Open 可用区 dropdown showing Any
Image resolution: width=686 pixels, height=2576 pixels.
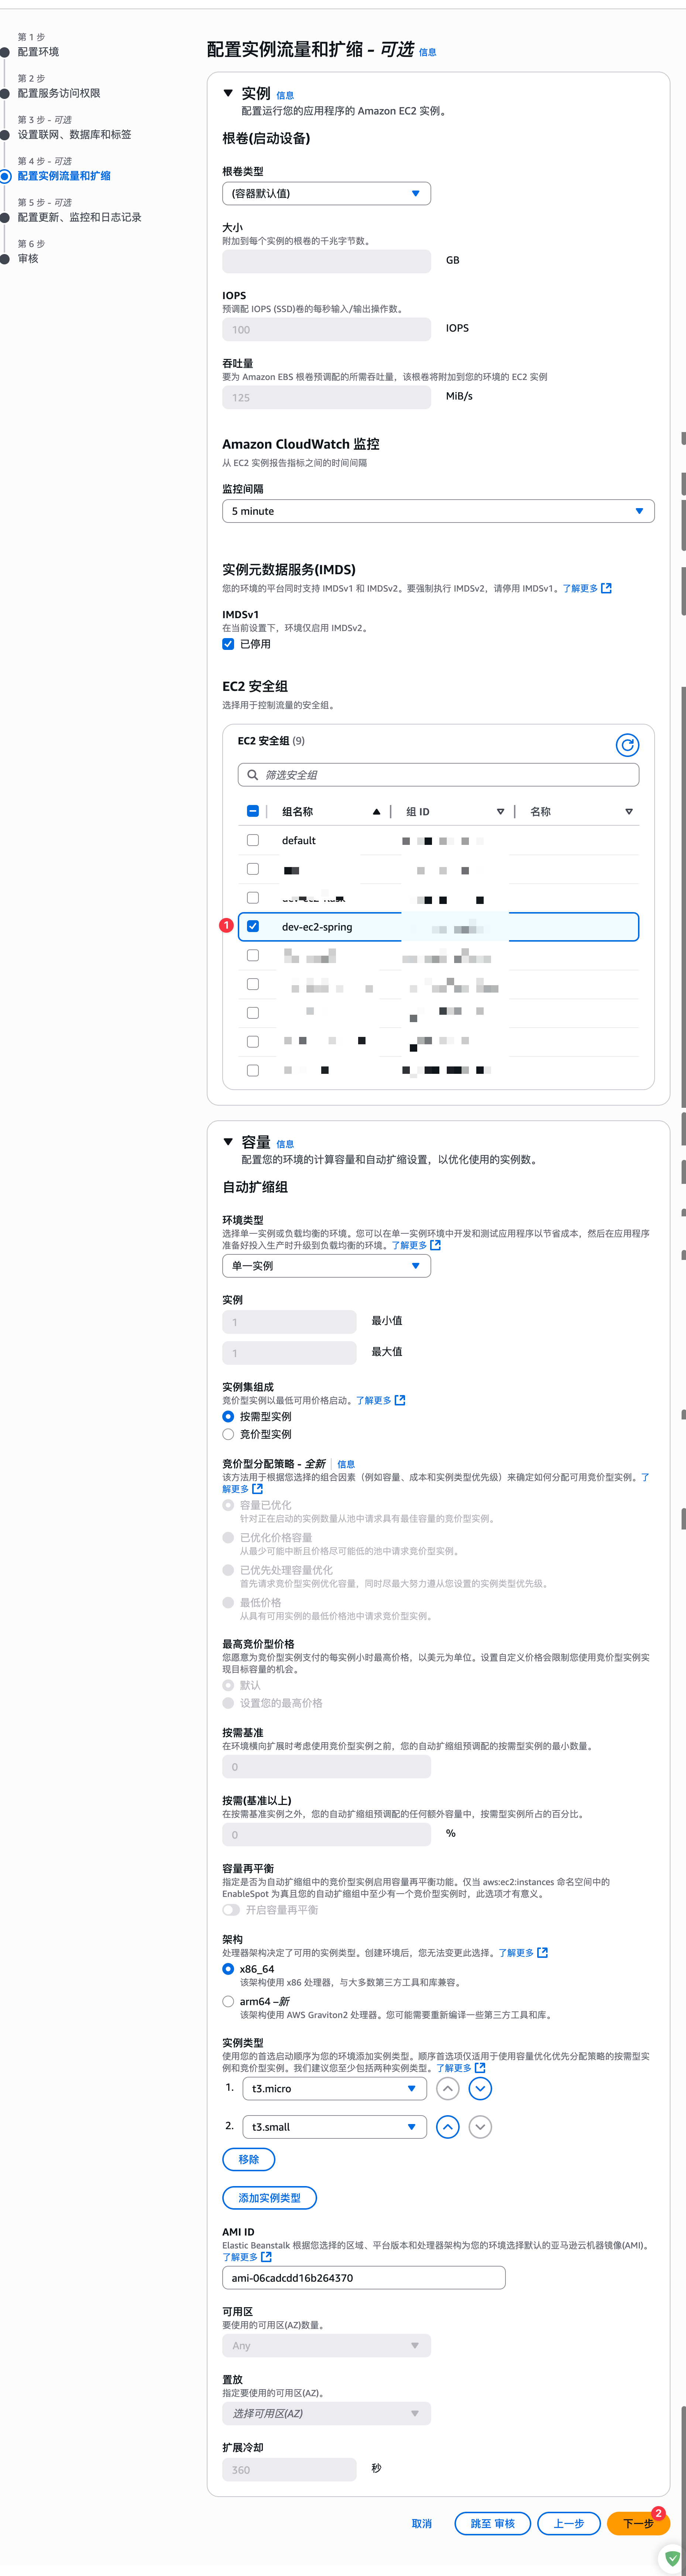[326, 2345]
